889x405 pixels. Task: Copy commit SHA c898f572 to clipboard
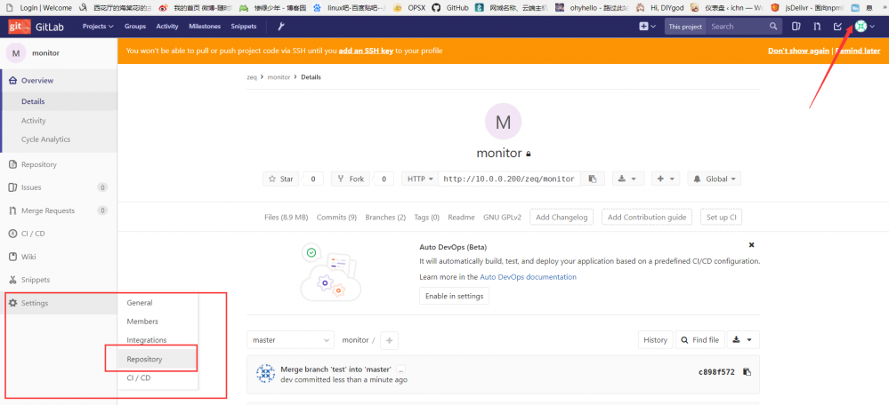pyautogui.click(x=747, y=371)
